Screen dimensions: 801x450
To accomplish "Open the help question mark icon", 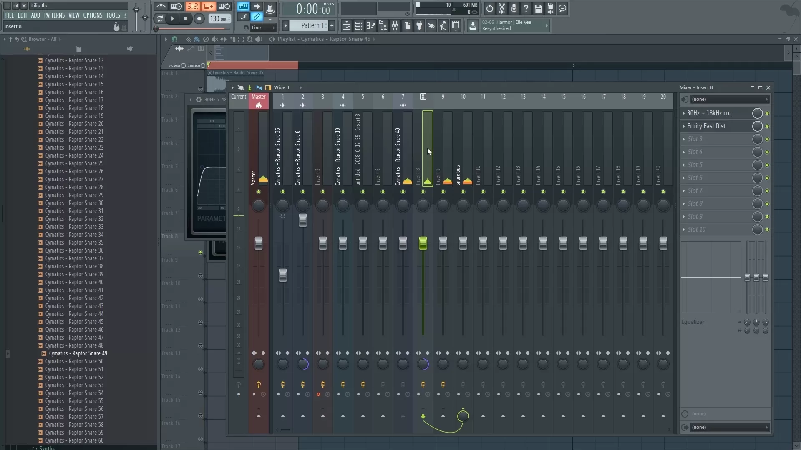I will [x=526, y=8].
